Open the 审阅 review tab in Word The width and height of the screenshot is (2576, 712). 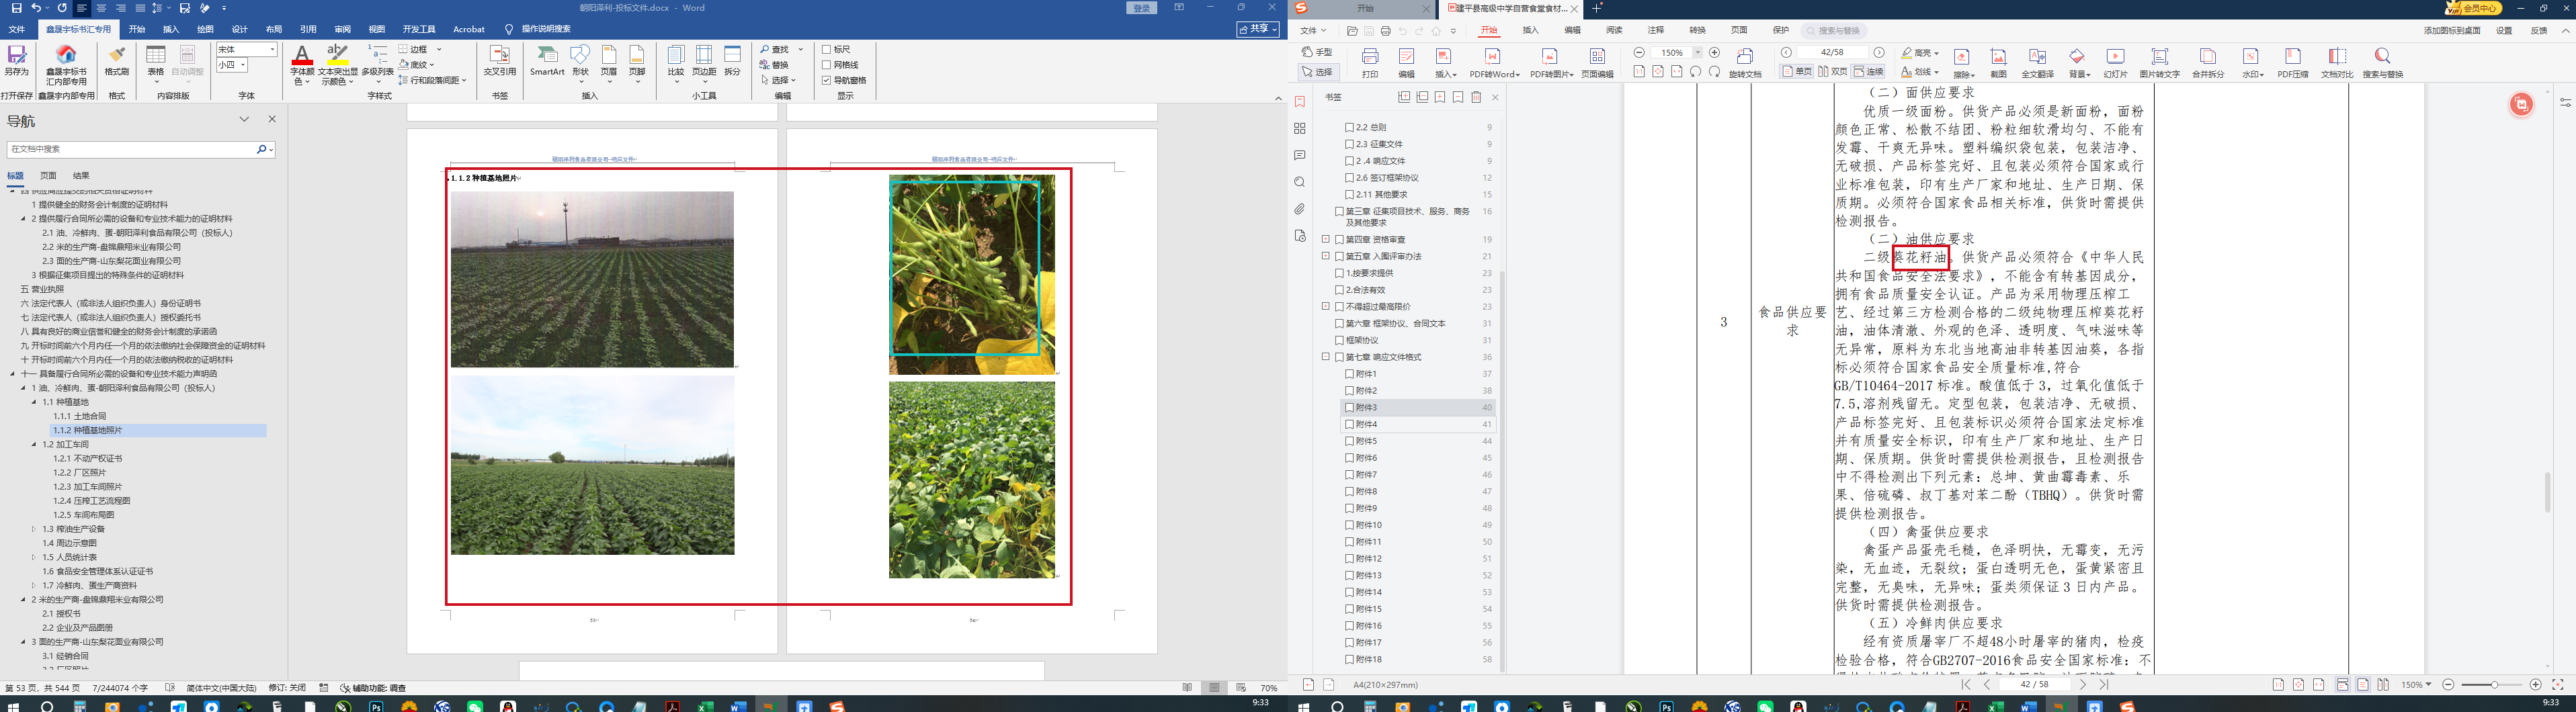tap(342, 30)
